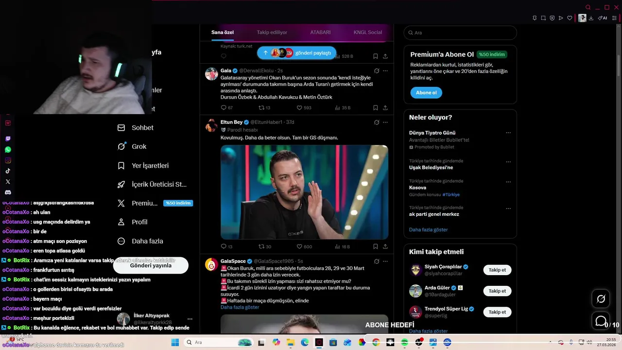Image resolution: width=622 pixels, height=350 pixels.
Task: Switch to Takip ediliyor tab
Action: click(x=272, y=33)
